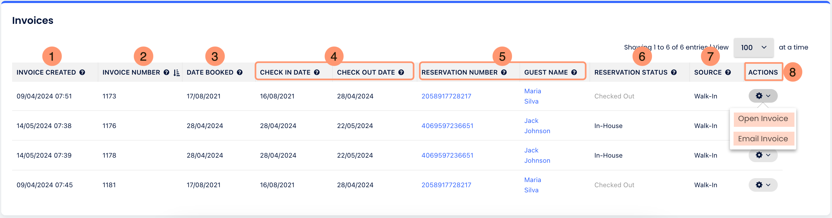Image resolution: width=832 pixels, height=218 pixels.
Task: Sort by invoice number using sort icon
Action: [x=176, y=73]
